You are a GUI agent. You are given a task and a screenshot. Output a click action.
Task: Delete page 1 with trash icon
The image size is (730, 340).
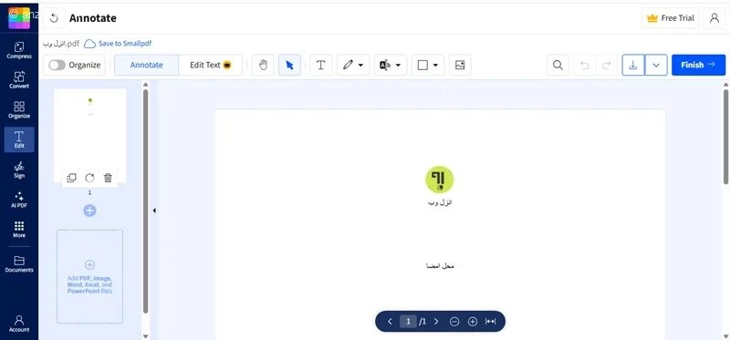point(108,178)
